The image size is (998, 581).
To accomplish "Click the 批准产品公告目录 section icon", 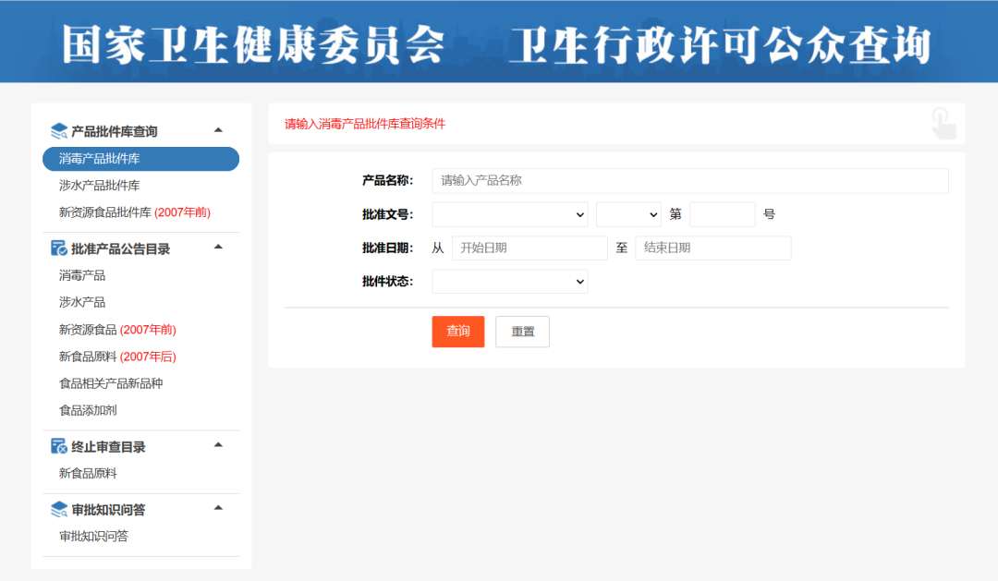I will [59, 248].
